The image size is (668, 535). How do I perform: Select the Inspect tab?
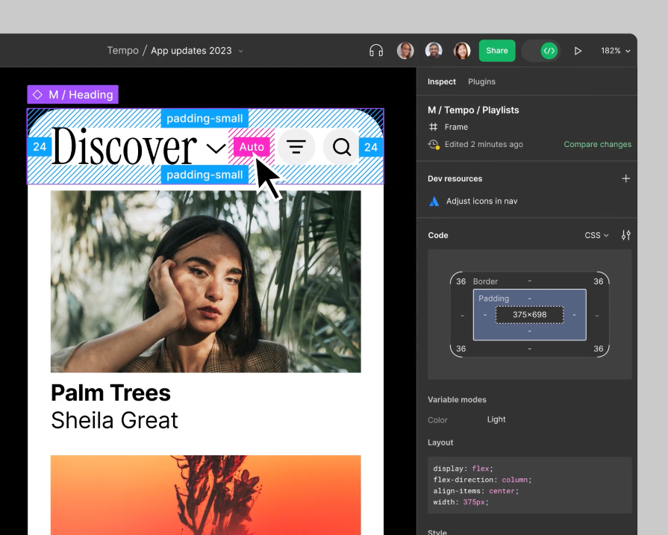(x=441, y=81)
